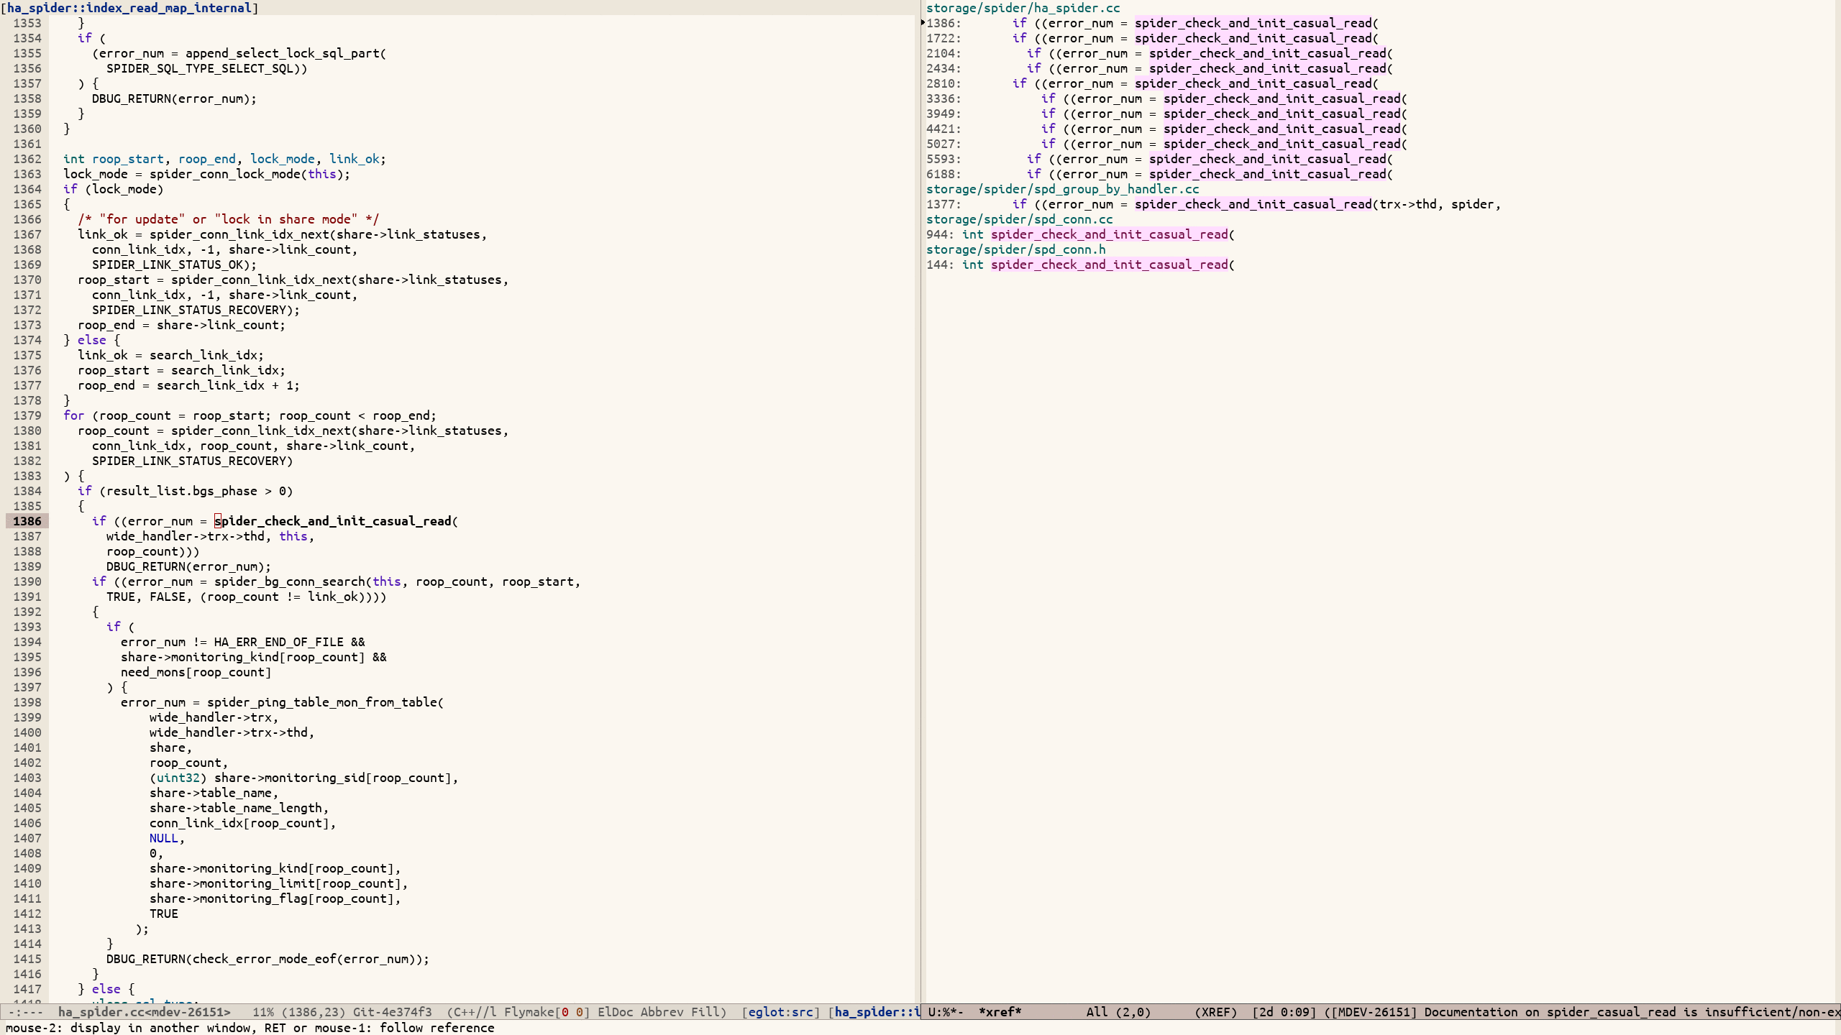
Task: Toggle Fill minor mode indicator
Action: point(706,1012)
